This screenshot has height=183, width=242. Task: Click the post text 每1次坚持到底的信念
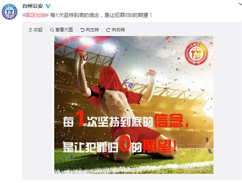pos(75,15)
